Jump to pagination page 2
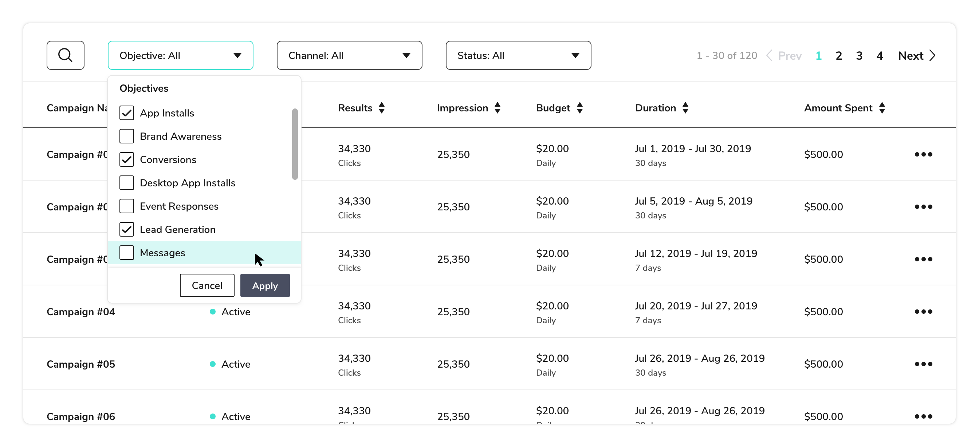 coord(839,56)
